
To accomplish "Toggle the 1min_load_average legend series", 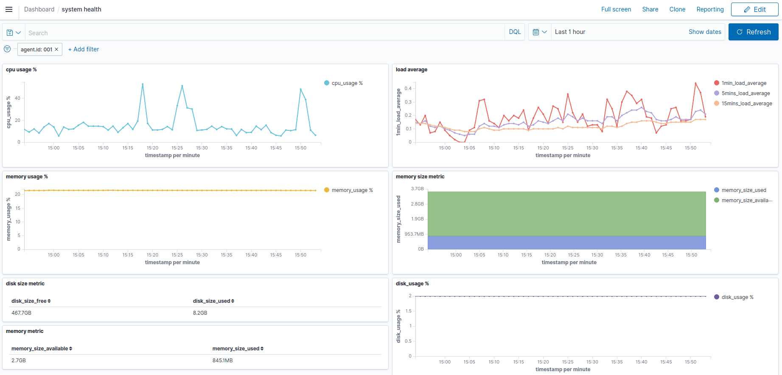I will tap(743, 83).
